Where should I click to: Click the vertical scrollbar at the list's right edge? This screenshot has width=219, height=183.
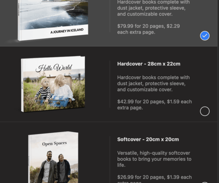pyautogui.click(x=218, y=91)
